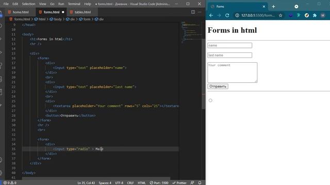This screenshot has height=185, width=330.
Task: Click the last name input field
Action: click(x=229, y=55)
